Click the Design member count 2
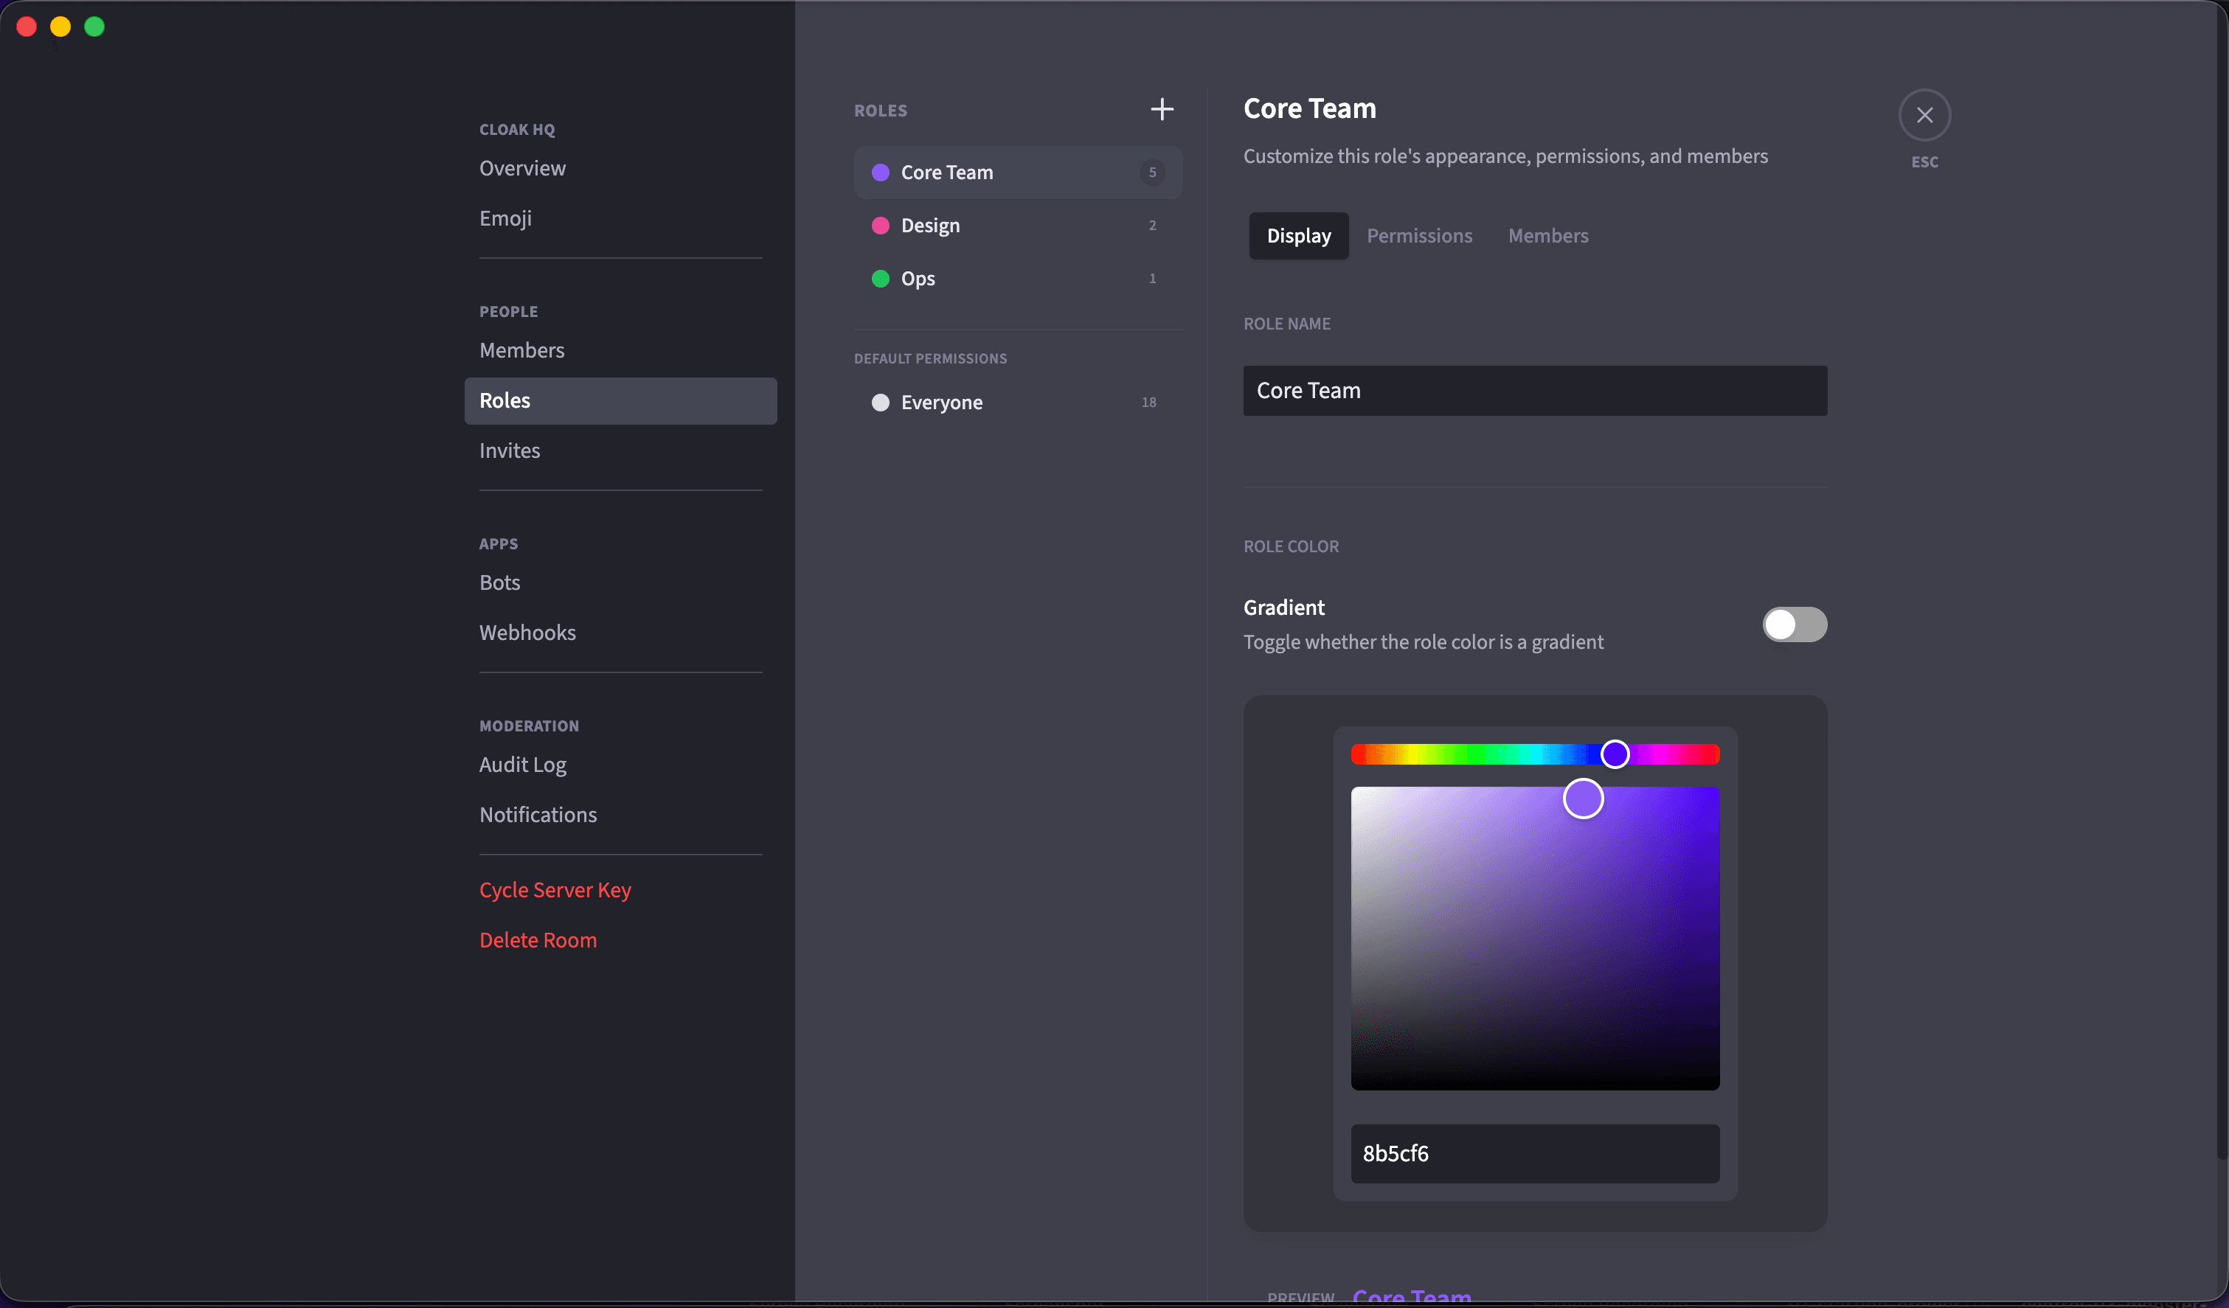Viewport: 2229px width, 1308px height. (x=1151, y=226)
